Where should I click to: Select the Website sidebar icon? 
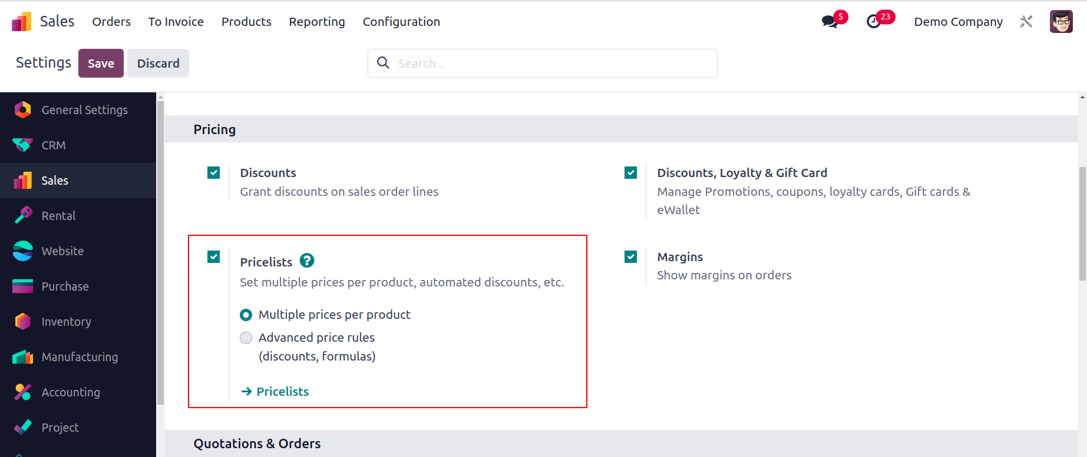tap(22, 251)
